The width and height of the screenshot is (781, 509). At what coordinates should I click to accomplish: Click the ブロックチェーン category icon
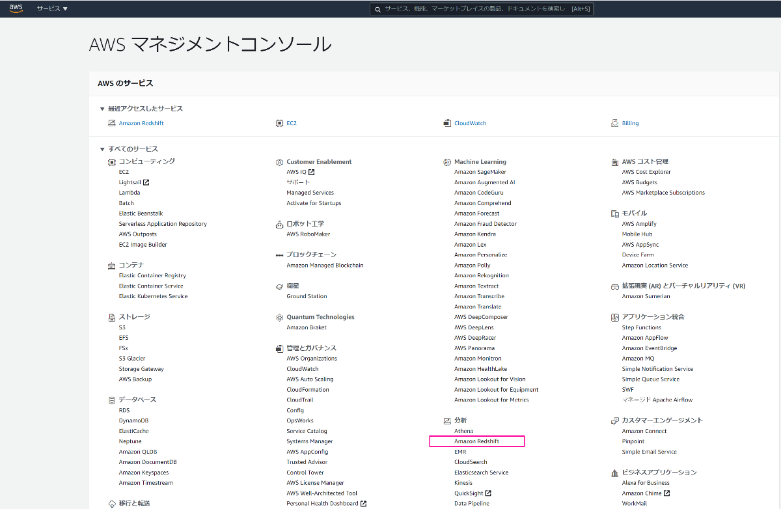point(280,255)
